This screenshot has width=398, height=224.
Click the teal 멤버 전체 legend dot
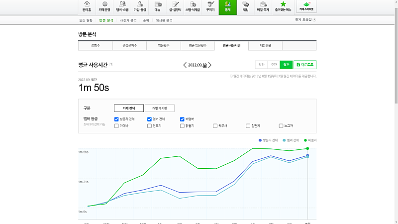point(284,140)
